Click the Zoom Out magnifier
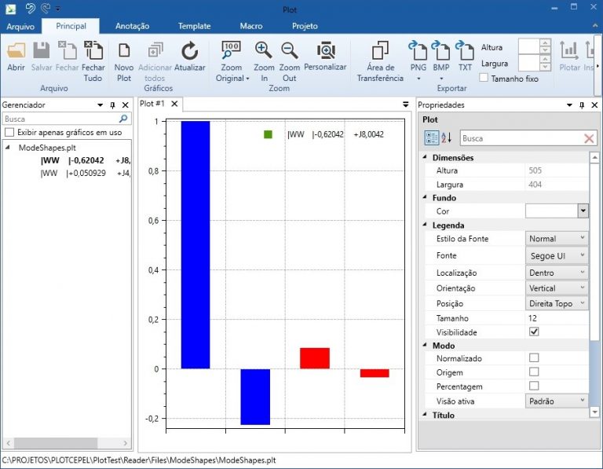Image resolution: width=603 pixels, height=469 pixels. pyautogui.click(x=290, y=51)
